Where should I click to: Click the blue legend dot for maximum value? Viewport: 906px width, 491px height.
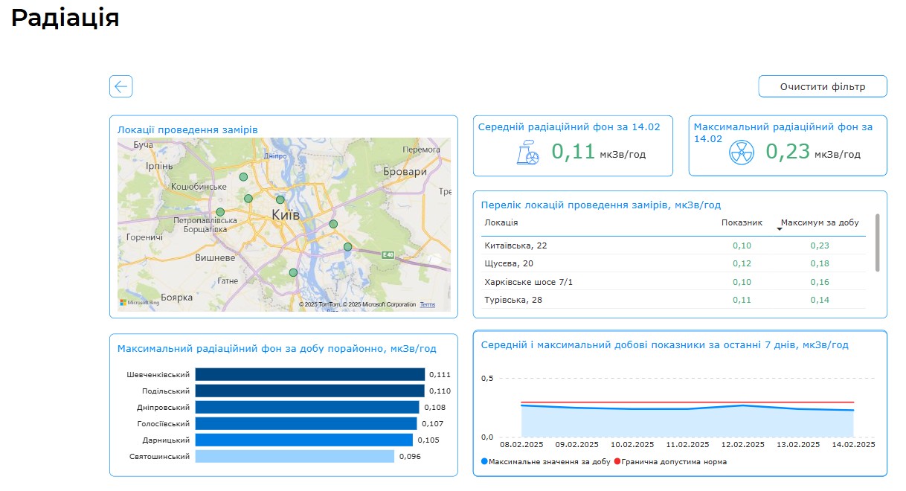coord(484,462)
